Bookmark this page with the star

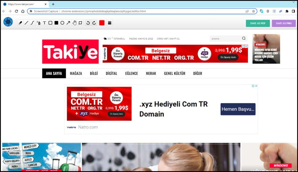point(253,11)
